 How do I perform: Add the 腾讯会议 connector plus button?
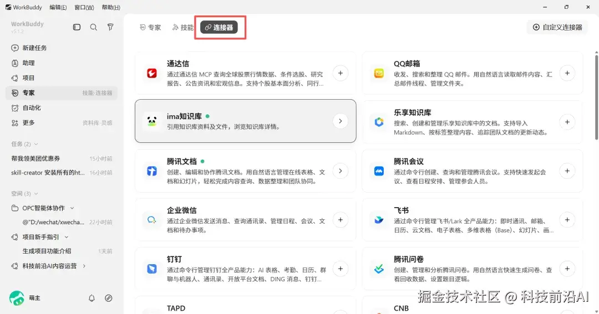pyautogui.click(x=567, y=171)
